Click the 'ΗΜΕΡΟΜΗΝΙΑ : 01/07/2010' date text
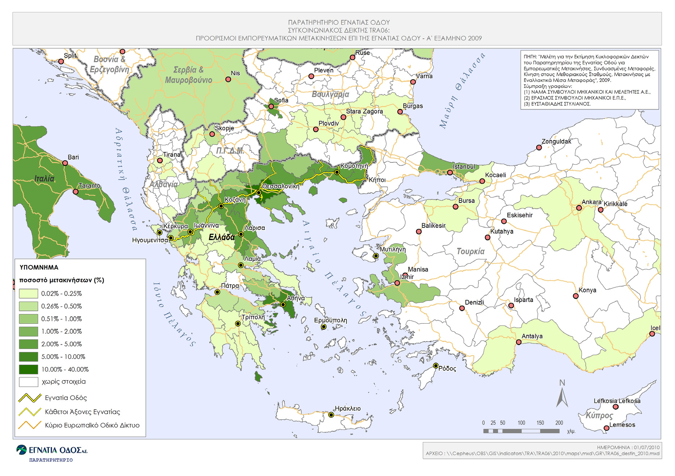This screenshot has width=675, height=476. (628, 447)
